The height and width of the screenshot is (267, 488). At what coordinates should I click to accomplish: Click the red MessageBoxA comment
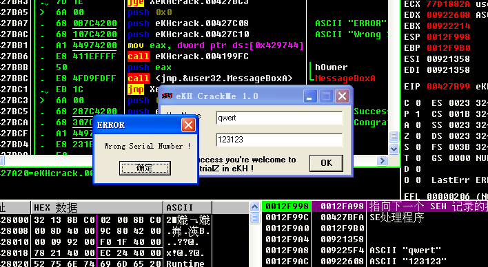click(345, 78)
